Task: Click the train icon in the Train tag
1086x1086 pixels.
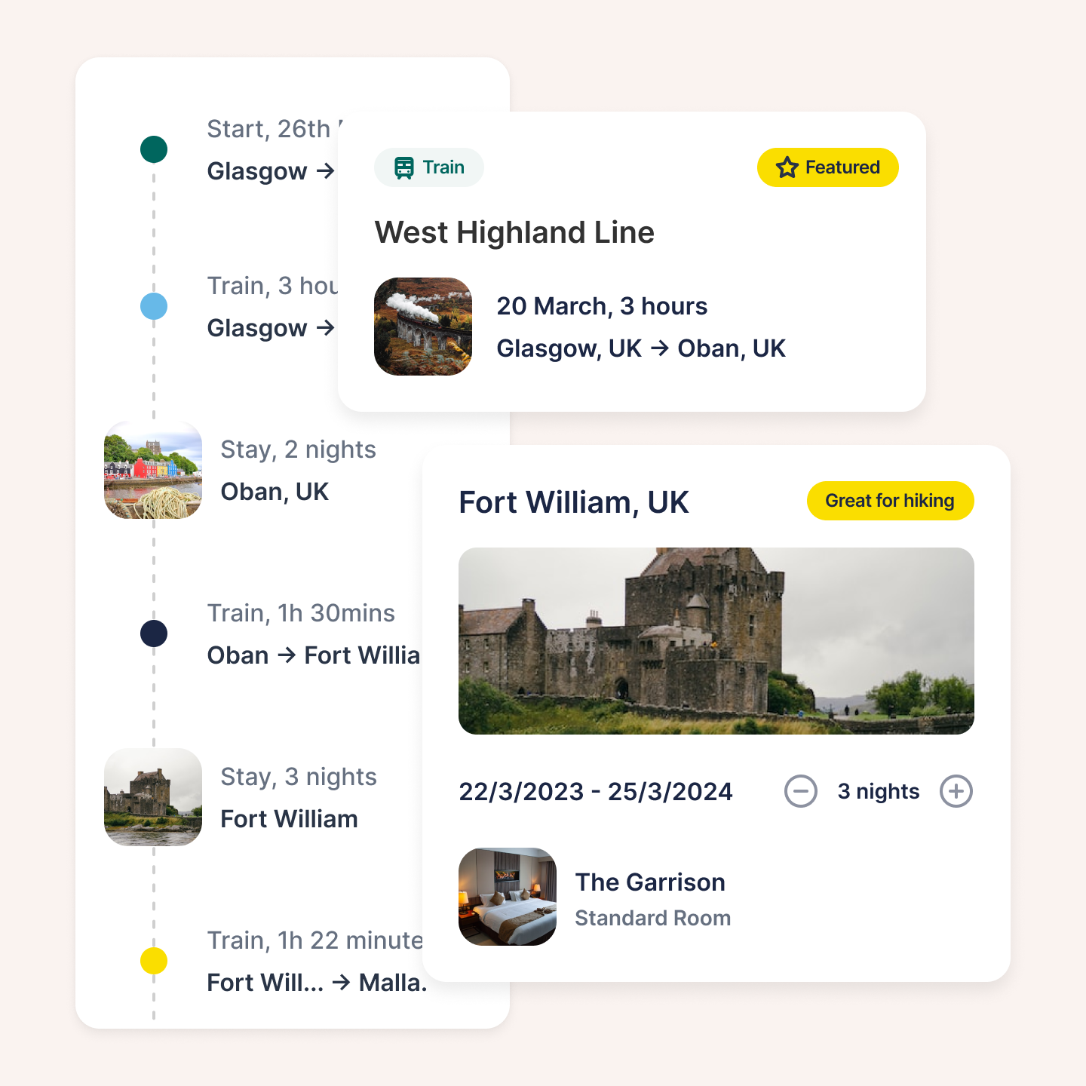Action: [404, 167]
